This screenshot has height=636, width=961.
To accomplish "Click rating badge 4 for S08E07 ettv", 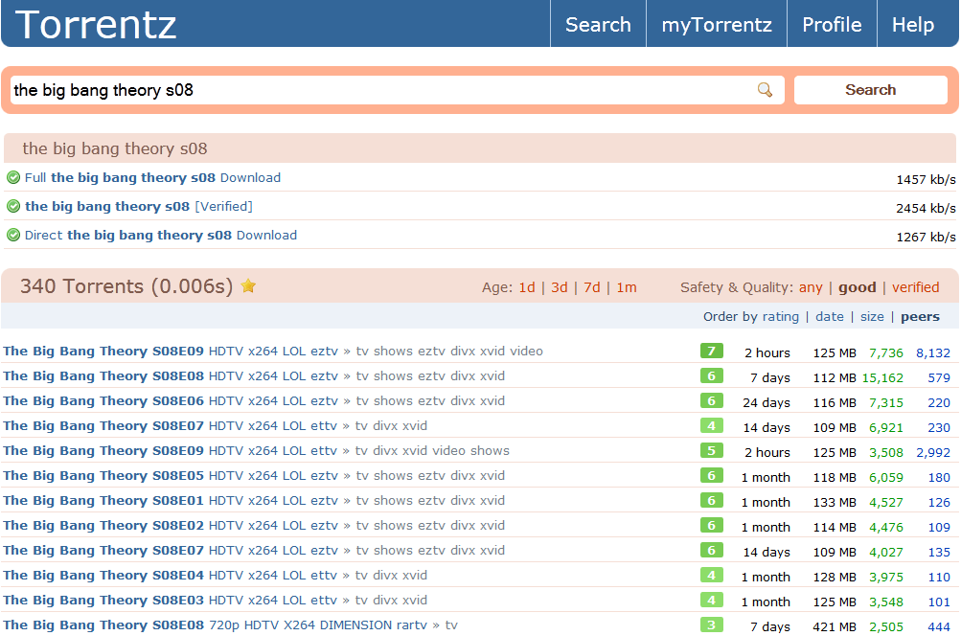I will [x=712, y=426].
